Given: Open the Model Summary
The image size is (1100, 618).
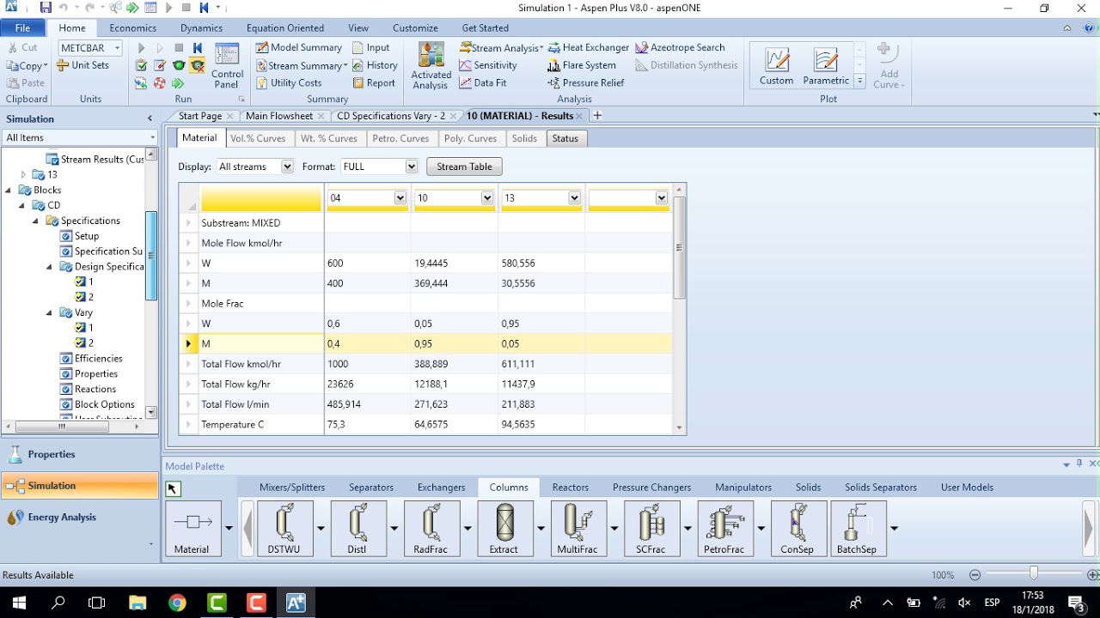Looking at the screenshot, I should tap(299, 48).
